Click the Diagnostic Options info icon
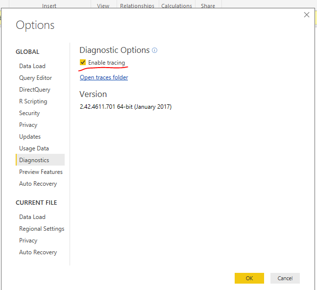 click(x=154, y=50)
